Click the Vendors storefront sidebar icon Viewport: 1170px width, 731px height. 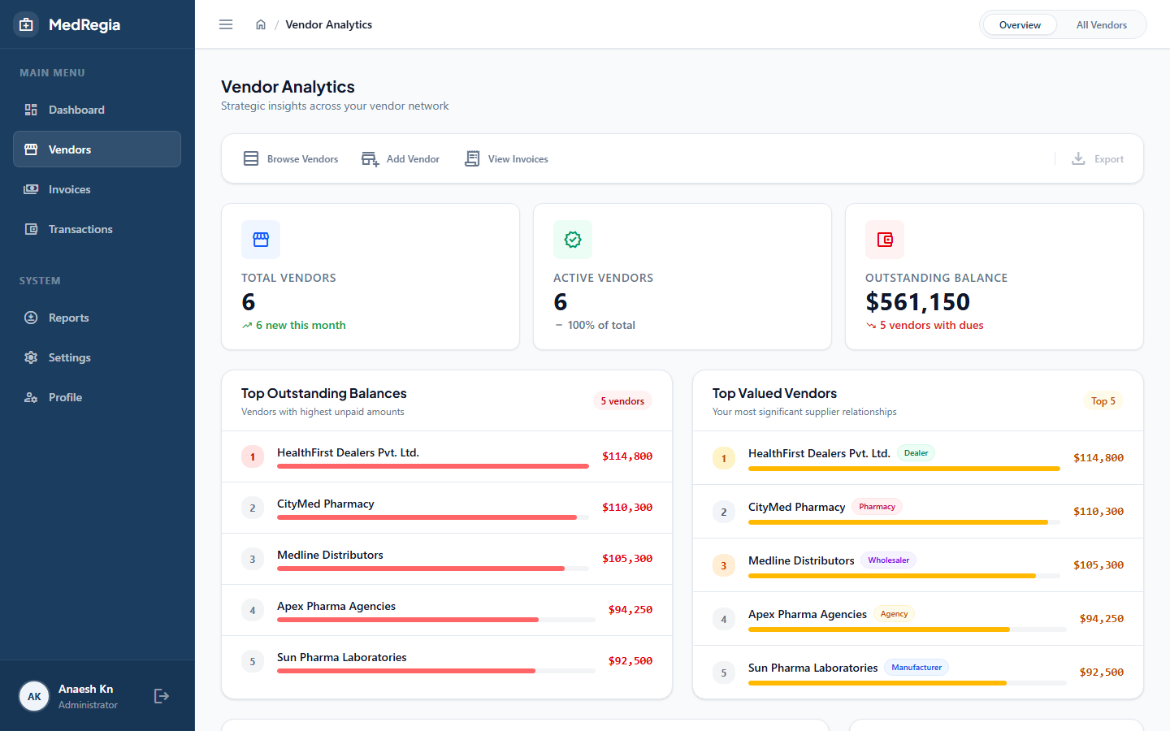(31, 149)
